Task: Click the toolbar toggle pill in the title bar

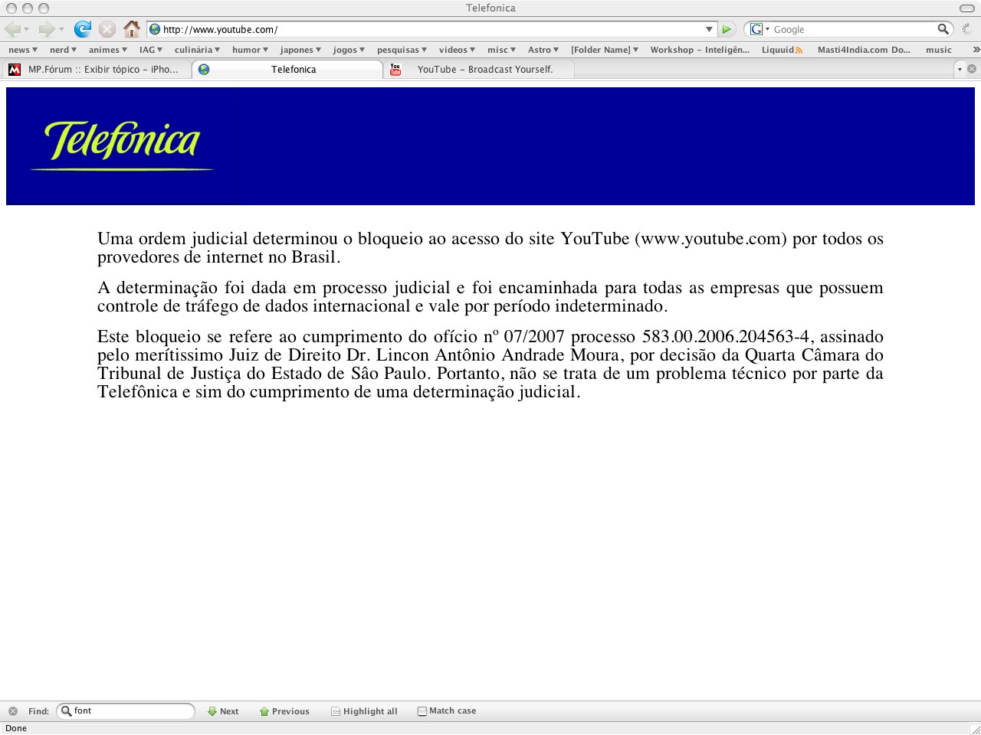Action: tap(967, 8)
